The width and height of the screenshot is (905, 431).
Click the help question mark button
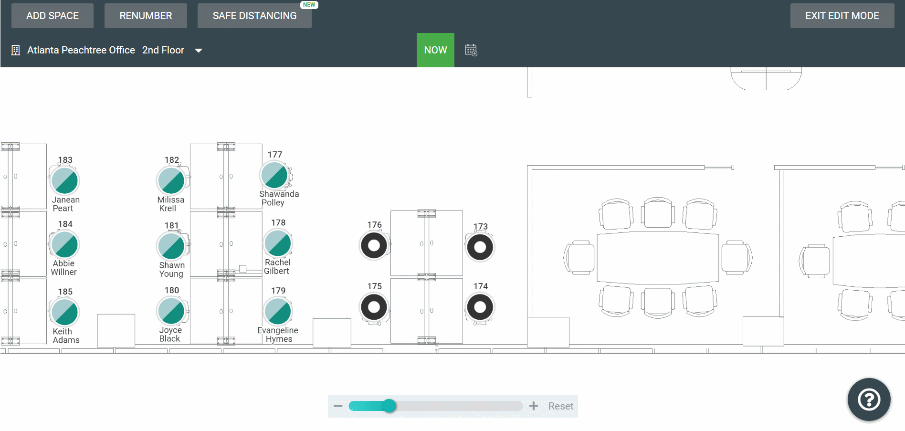(869, 399)
